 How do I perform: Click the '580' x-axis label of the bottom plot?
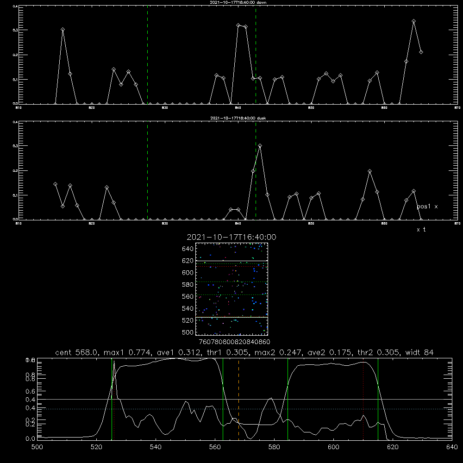pos(274,447)
